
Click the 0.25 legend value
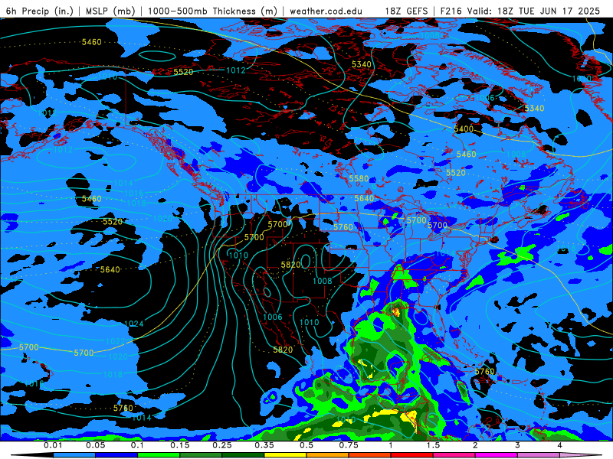222,445
